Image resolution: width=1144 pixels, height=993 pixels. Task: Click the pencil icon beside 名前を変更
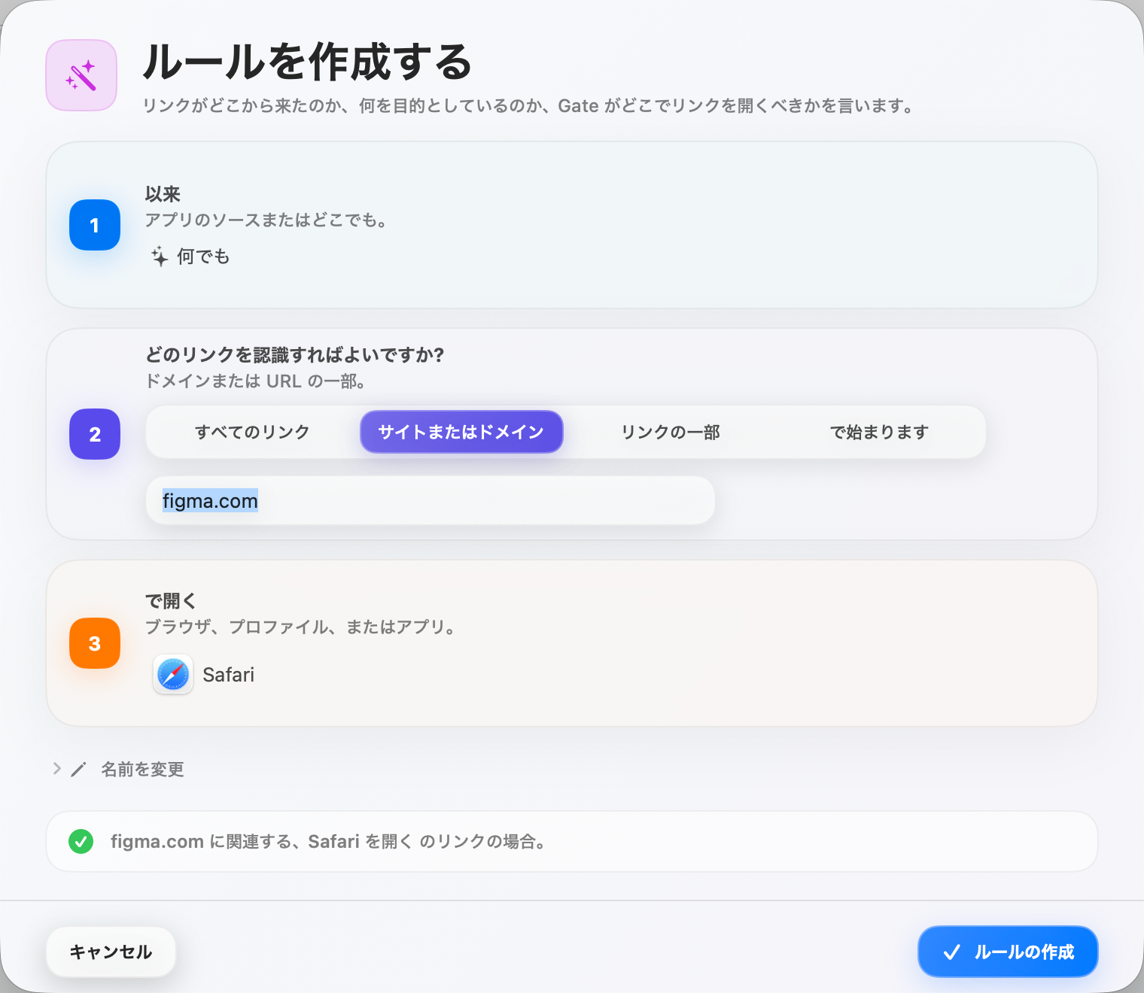click(x=78, y=770)
